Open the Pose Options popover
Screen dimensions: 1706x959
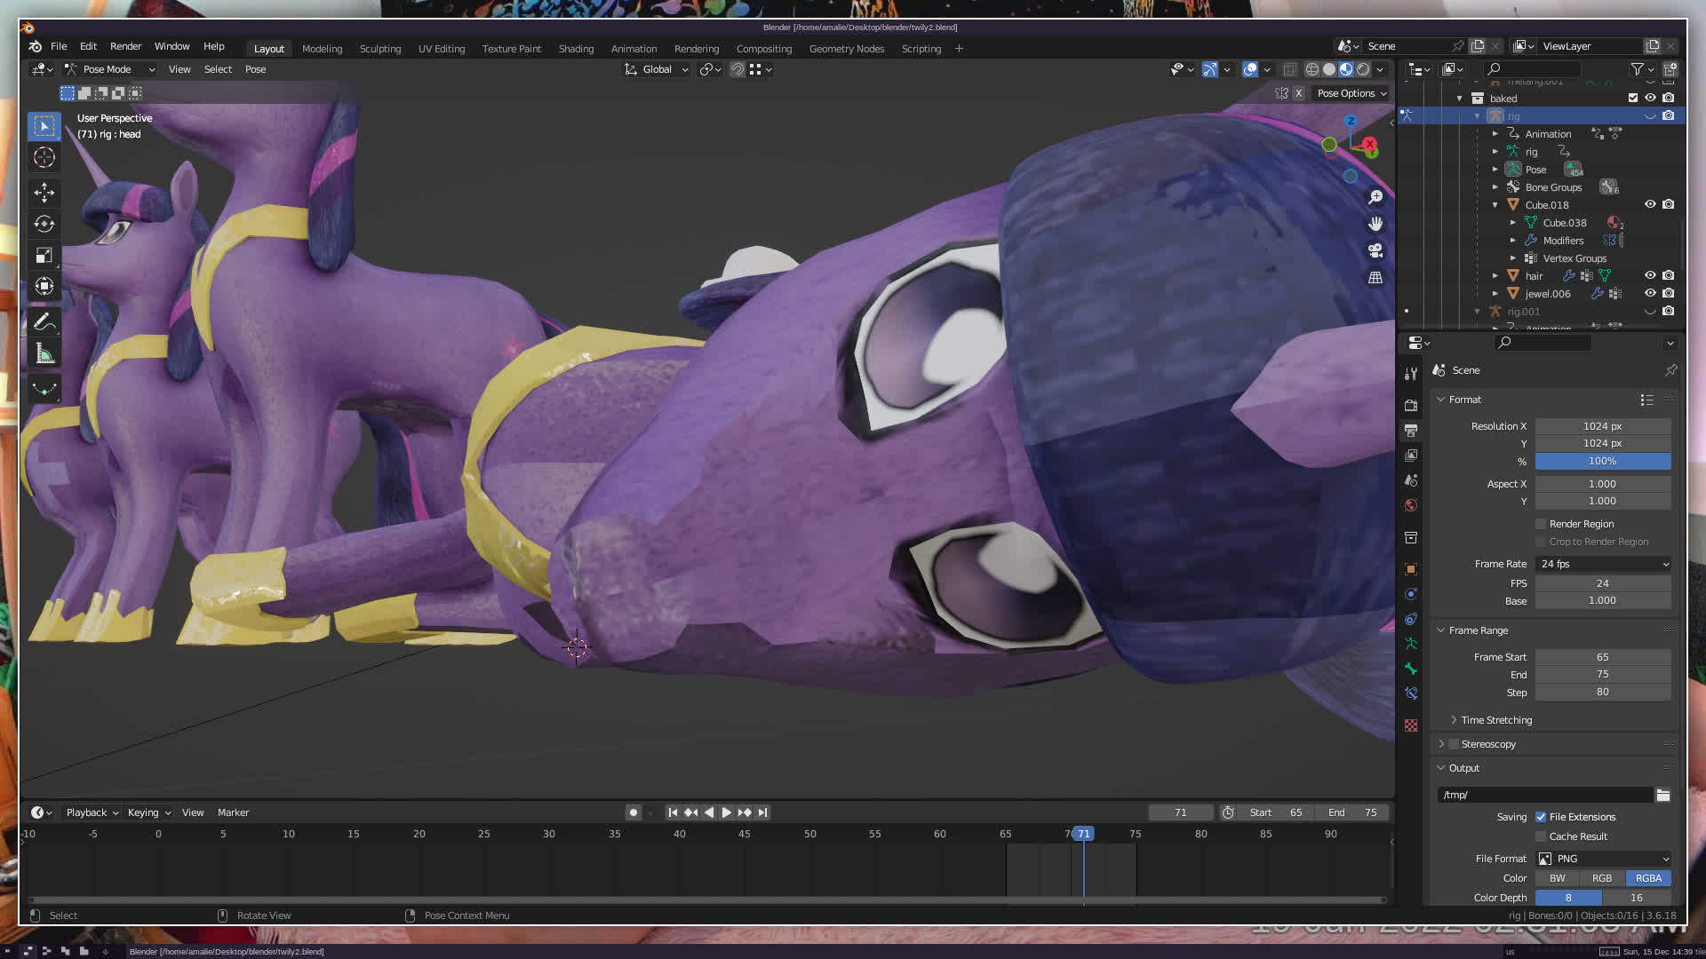point(1351,93)
